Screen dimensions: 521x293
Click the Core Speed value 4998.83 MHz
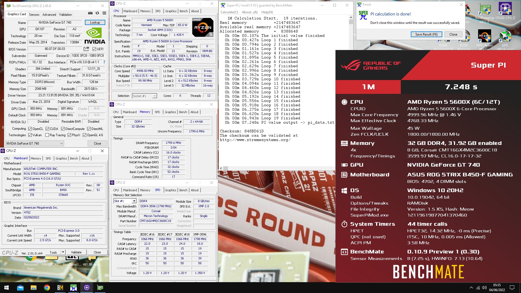tap(145, 71)
